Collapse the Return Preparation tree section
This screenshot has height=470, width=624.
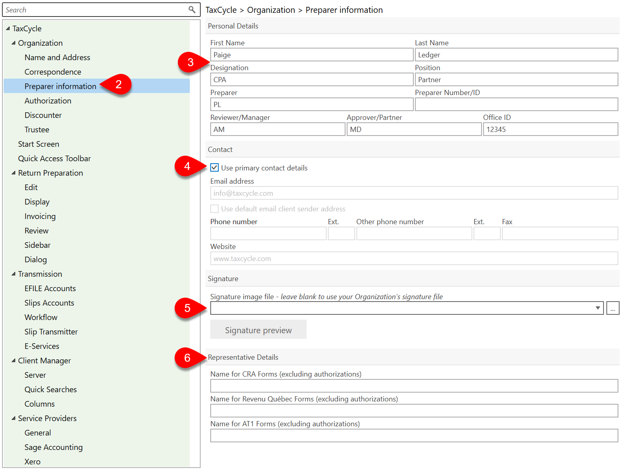pos(14,173)
